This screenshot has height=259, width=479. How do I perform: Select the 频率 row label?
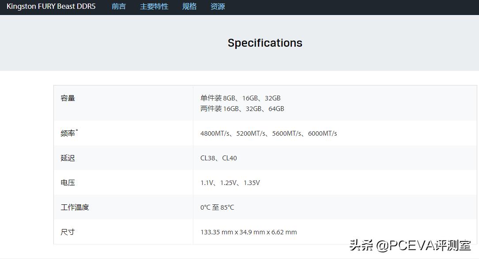68,133
